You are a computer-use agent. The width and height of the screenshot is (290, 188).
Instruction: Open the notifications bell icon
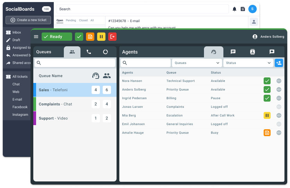coord(234,9)
